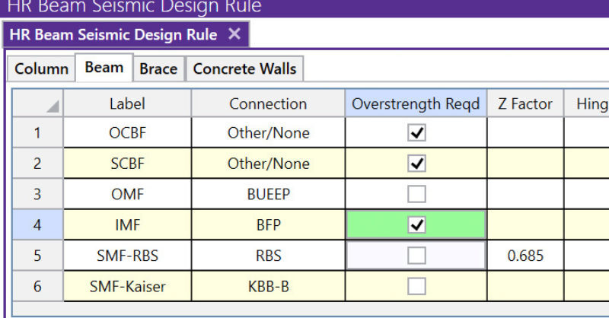The width and height of the screenshot is (609, 318).
Task: Open the Concrete Walls tab
Action: [244, 68]
